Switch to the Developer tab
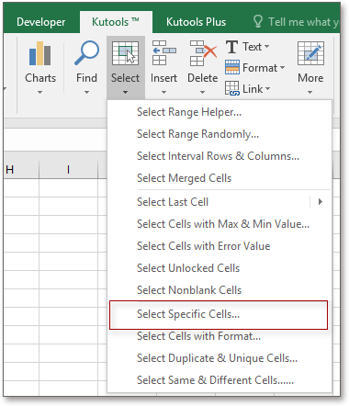 coord(40,22)
